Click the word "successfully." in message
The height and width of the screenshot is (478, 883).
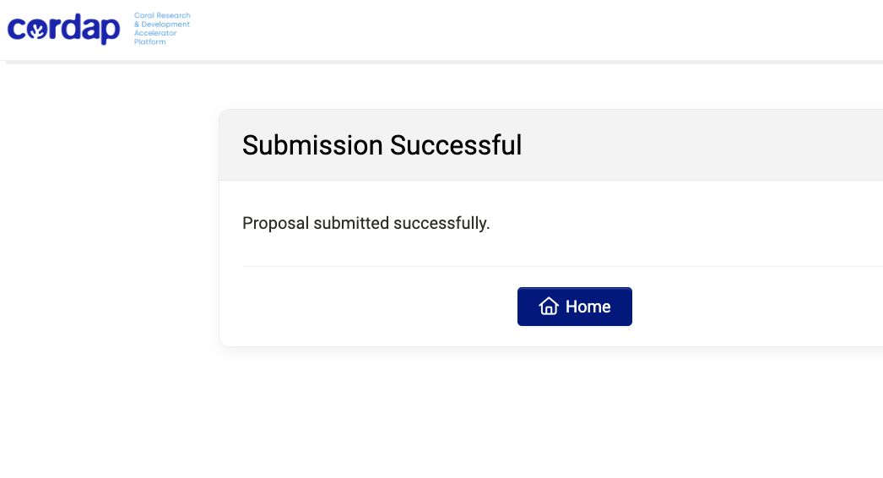pos(441,223)
